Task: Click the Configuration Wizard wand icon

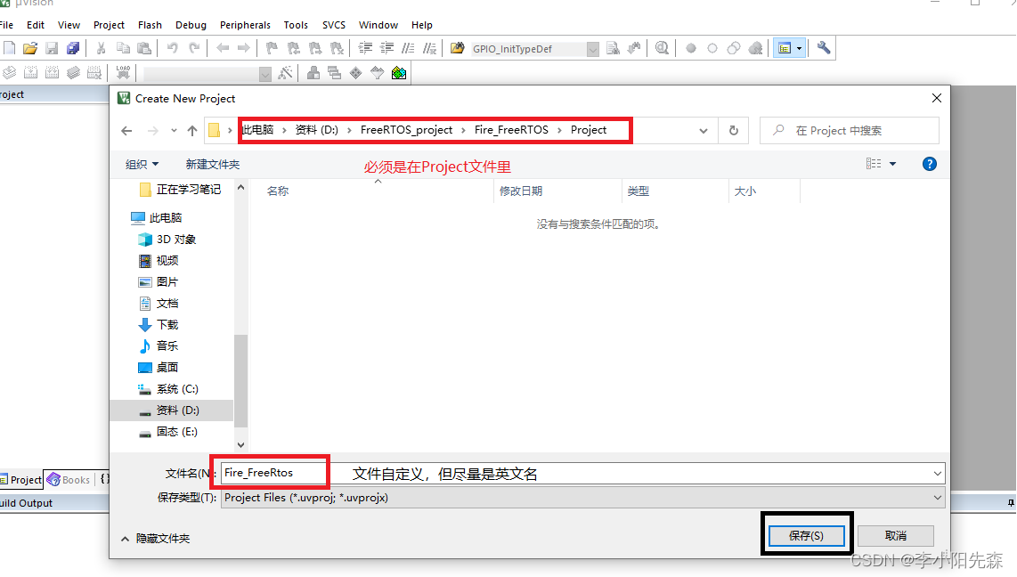Action: (x=284, y=72)
